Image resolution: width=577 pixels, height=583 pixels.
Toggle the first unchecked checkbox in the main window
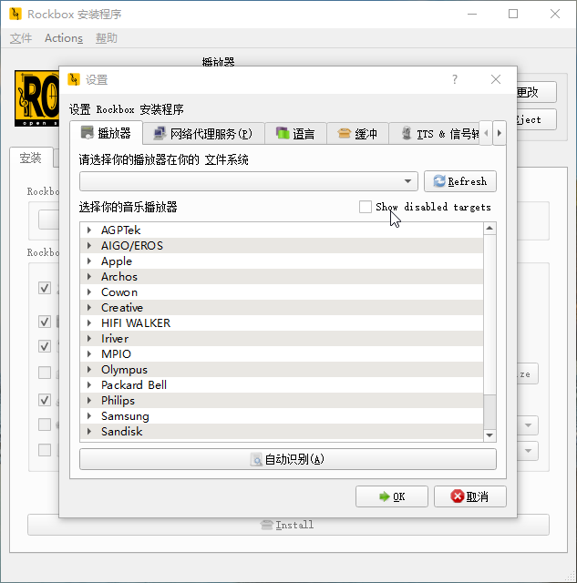point(45,373)
